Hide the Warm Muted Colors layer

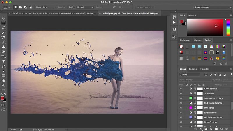[x=181, y=98]
